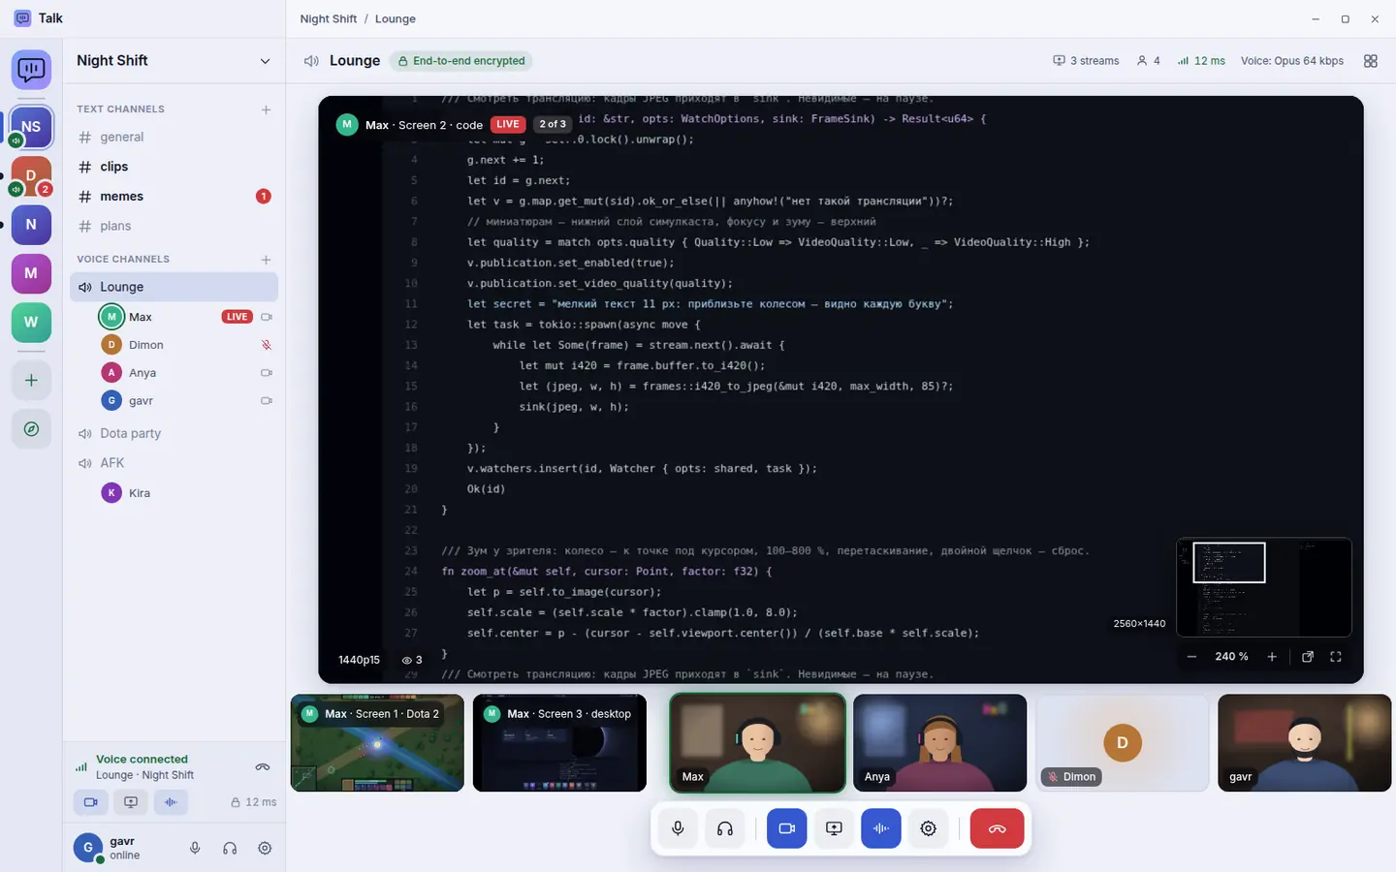Zoom out the stream with minus button
Screen dimensions: 1396x872
tap(1191, 657)
